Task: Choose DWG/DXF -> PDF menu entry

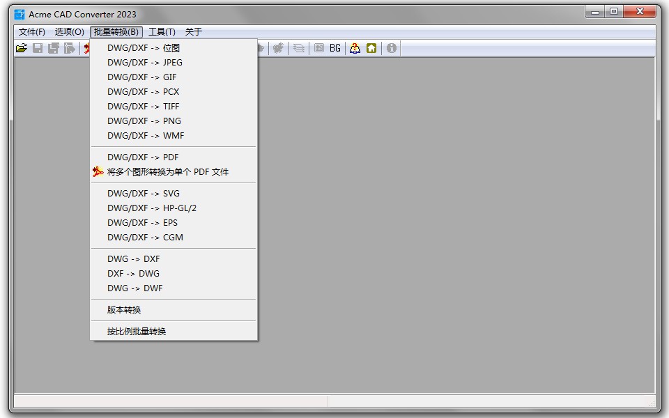Action: click(x=143, y=157)
